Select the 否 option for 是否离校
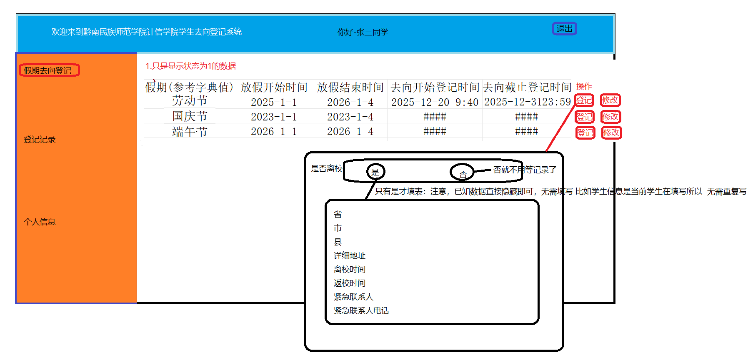The width and height of the screenshot is (748, 358). pyautogui.click(x=462, y=172)
